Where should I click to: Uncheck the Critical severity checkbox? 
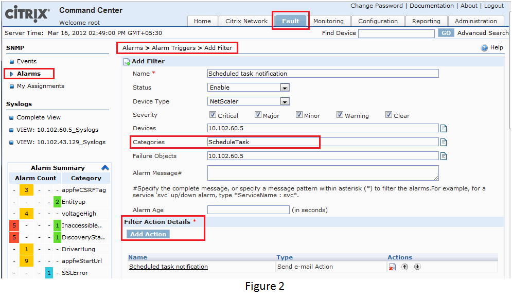(213, 115)
